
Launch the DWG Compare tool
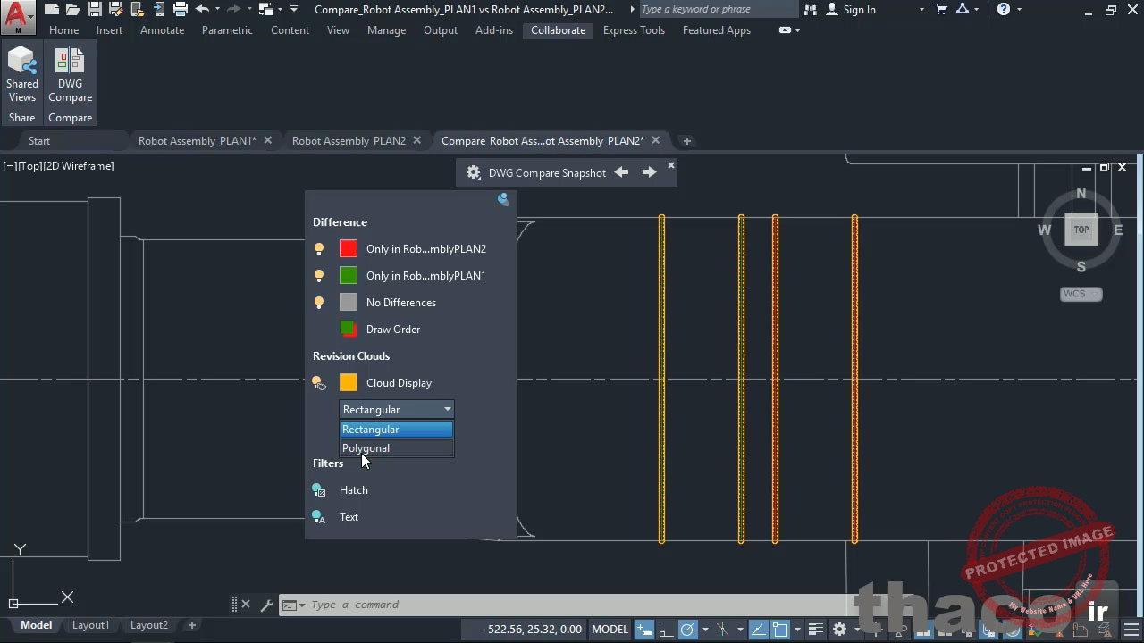point(70,76)
